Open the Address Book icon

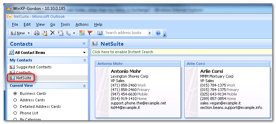[x=100, y=33]
